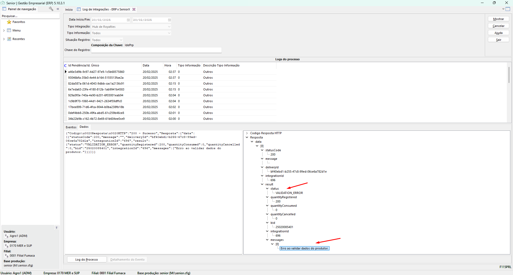This screenshot has height=275, width=513.
Task: Switch to the Eventos tab
Action: click(71, 127)
